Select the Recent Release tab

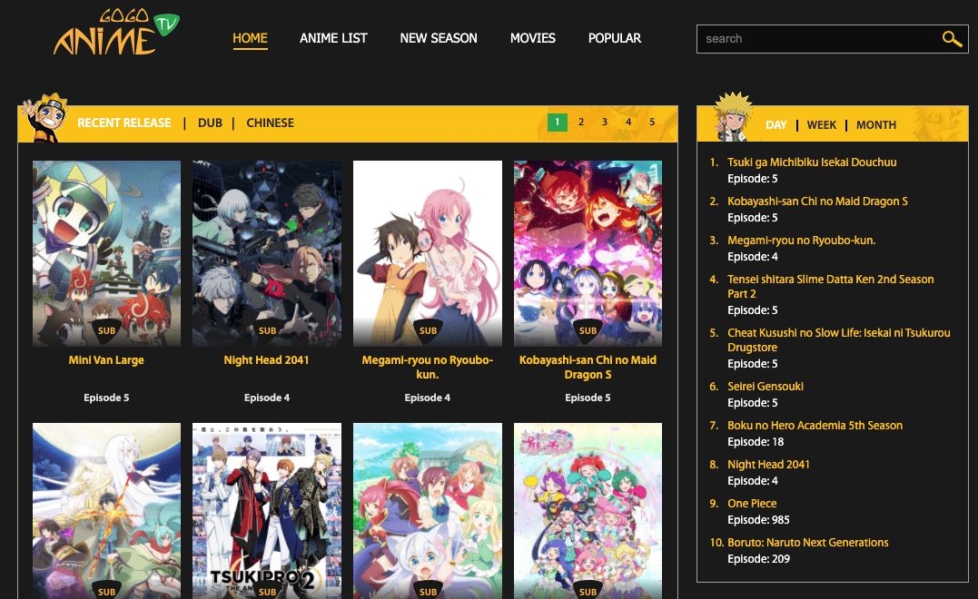click(124, 123)
